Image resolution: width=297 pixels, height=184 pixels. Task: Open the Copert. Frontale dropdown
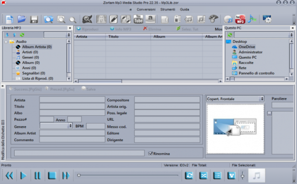tap(262, 99)
